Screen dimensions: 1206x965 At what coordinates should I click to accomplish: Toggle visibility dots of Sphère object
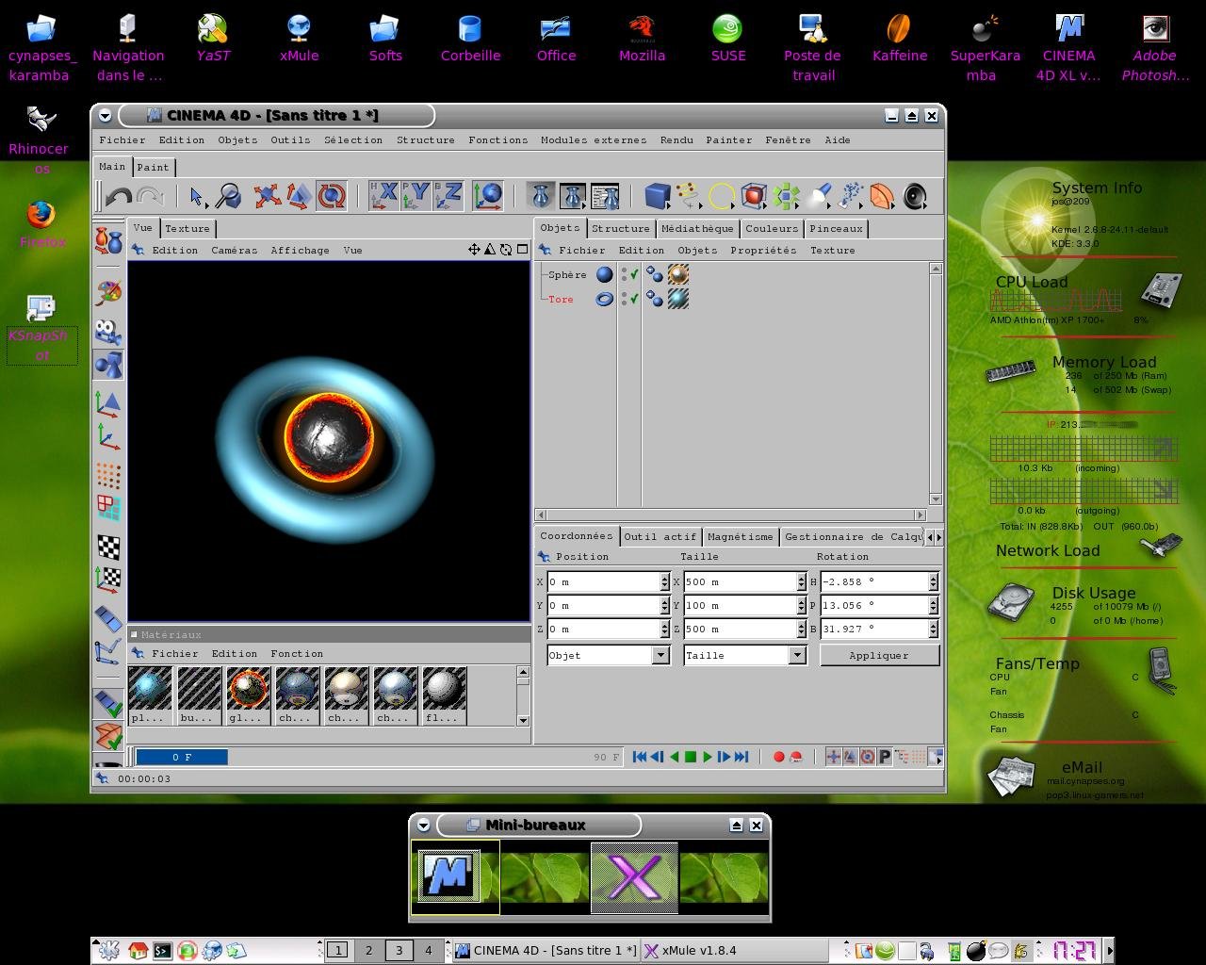624,274
